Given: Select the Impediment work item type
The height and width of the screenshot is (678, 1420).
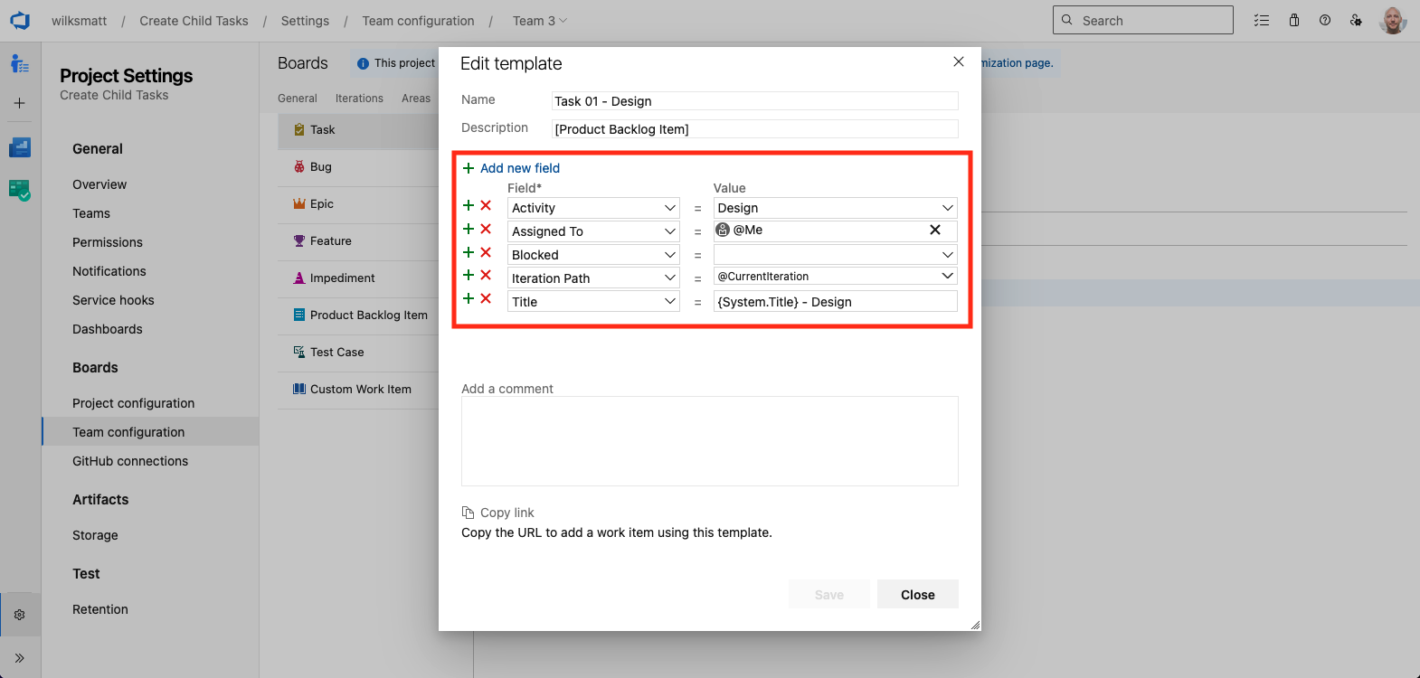Looking at the screenshot, I should (358, 278).
